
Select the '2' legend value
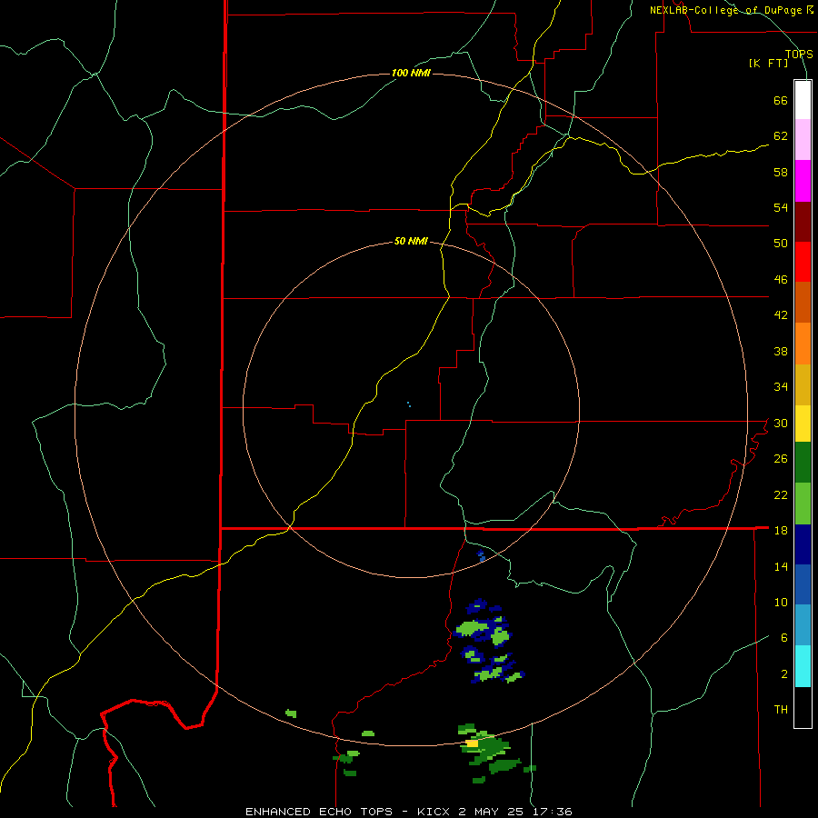(784, 673)
